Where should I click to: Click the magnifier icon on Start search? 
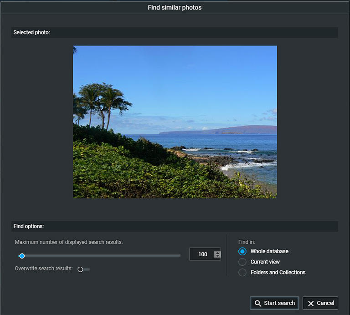(258, 303)
